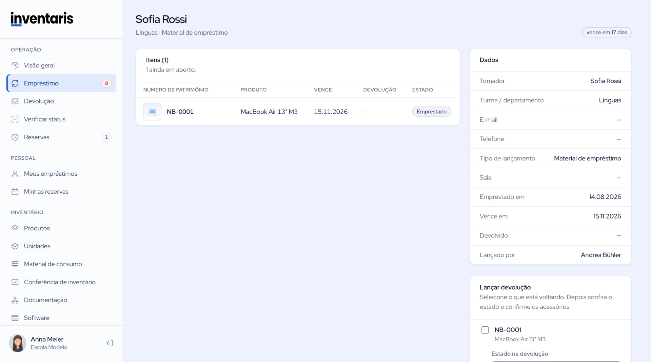Click the logout icon next to Anna Meier
Screen dimensions: 651x362
110,343
